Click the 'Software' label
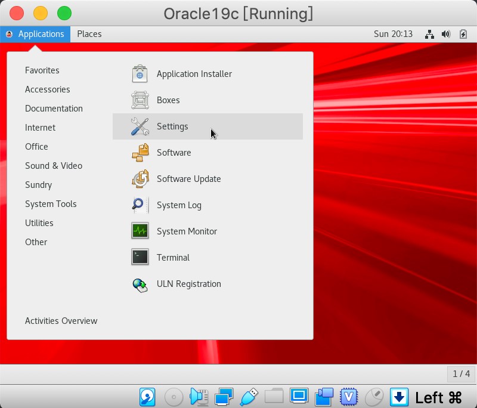Viewport: 477px width, 408px height. [x=174, y=153]
